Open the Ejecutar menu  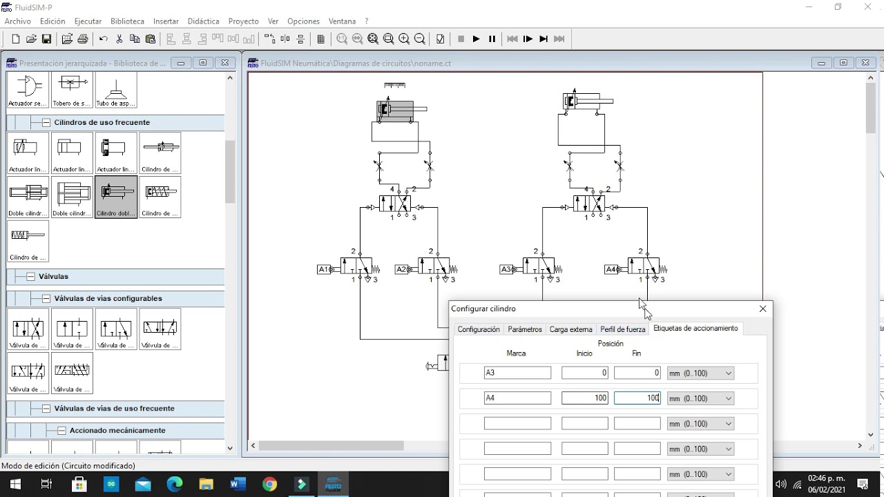(x=88, y=21)
